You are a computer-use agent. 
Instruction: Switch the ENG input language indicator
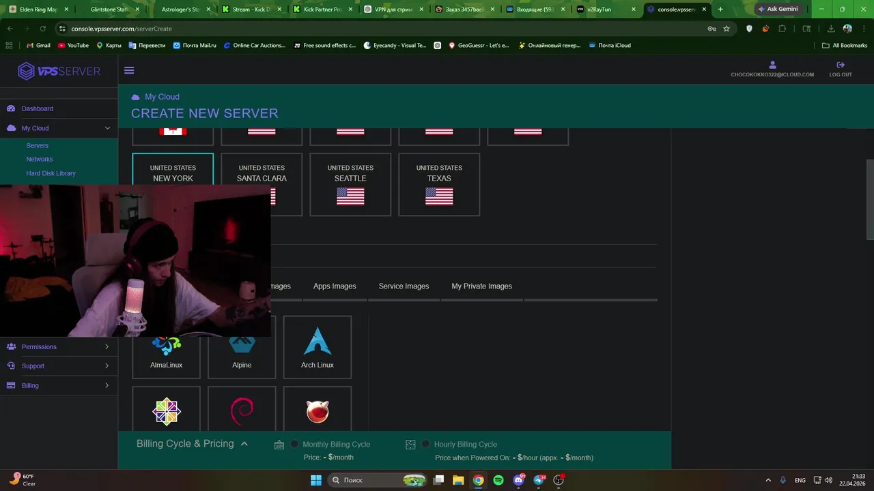pos(800,480)
